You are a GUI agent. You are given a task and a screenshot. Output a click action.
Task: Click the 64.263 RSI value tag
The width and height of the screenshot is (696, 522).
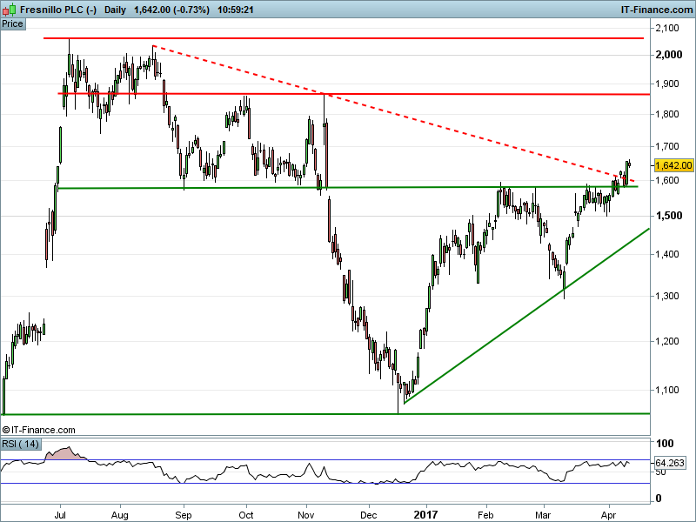tap(670, 463)
